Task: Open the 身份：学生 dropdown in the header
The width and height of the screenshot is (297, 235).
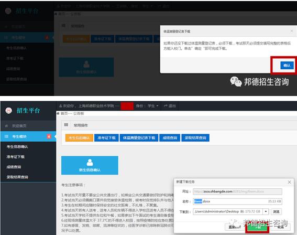Action: [x=147, y=106]
